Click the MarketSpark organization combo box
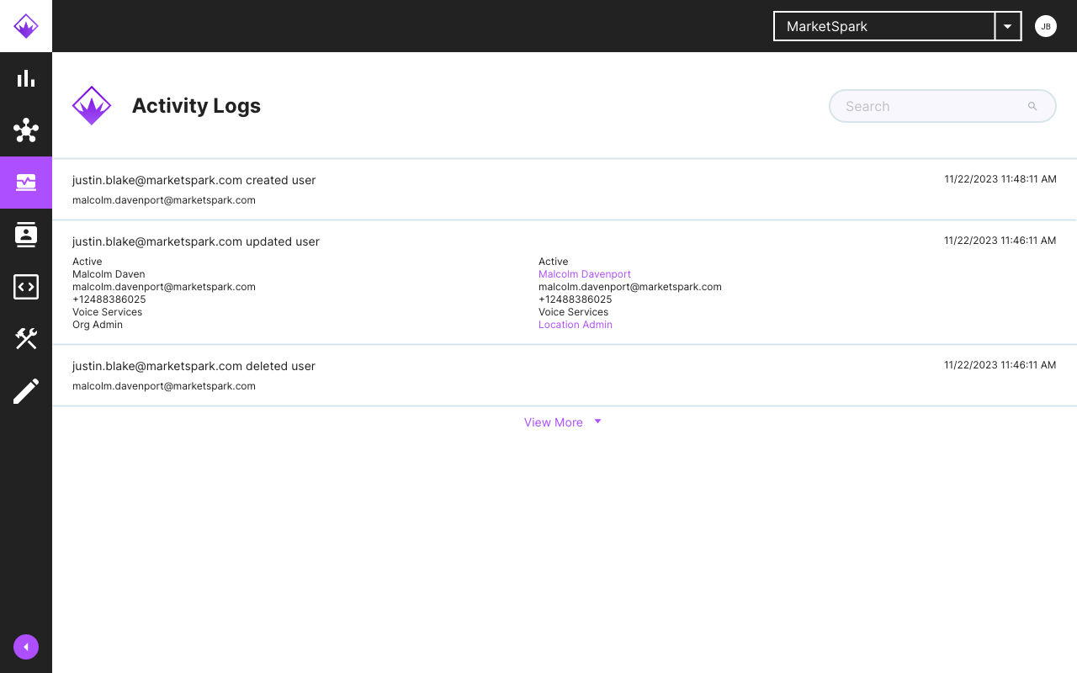This screenshot has width=1077, height=673. pos(897,26)
